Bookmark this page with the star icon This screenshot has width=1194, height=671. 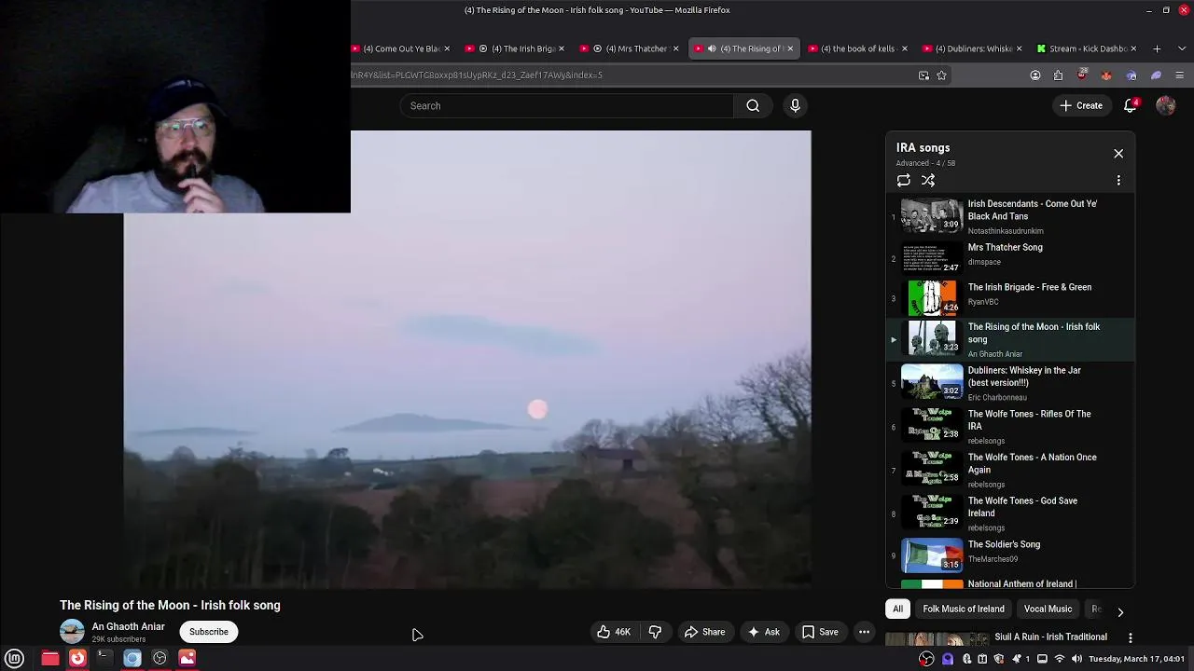[941, 75]
